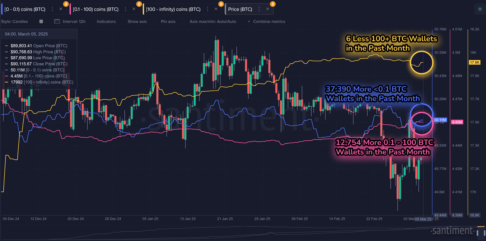Click the green circle status icon
486x241 pixels.
(x=480, y=9)
